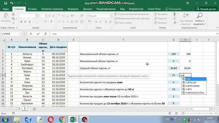Open the filter dropdown for № п/п column
This screenshot has width=219, height=123.
(15, 50)
